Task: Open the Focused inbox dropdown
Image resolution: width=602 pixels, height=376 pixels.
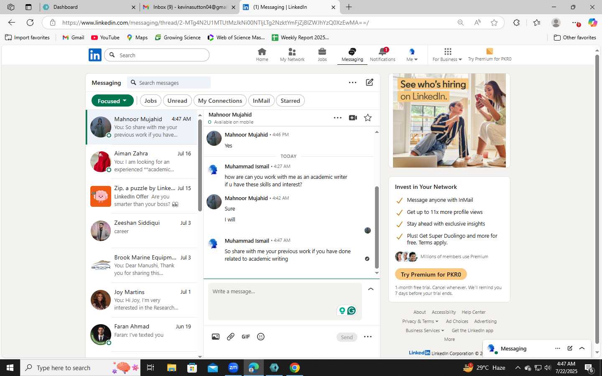Action: tap(112, 101)
